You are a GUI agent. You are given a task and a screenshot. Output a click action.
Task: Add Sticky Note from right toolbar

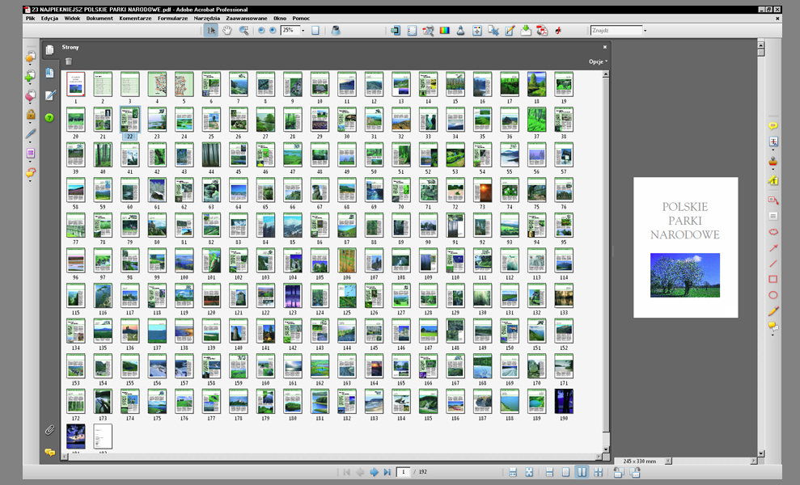point(773,126)
